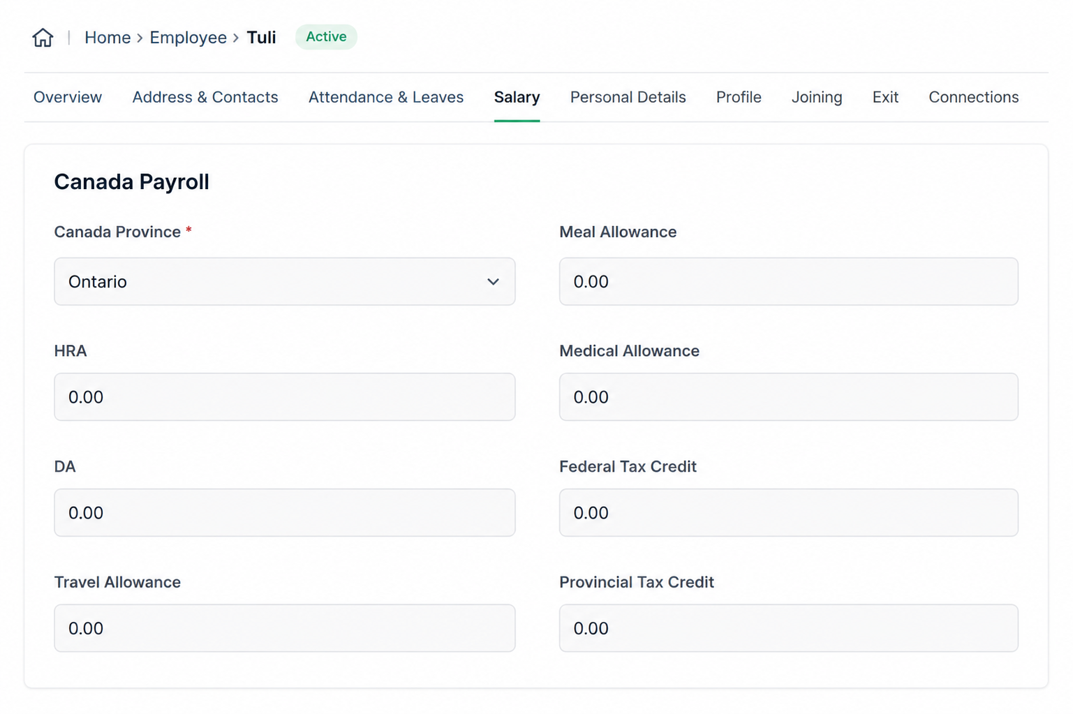Focus the HRA input field
The height and width of the screenshot is (714, 1073).
coord(285,396)
